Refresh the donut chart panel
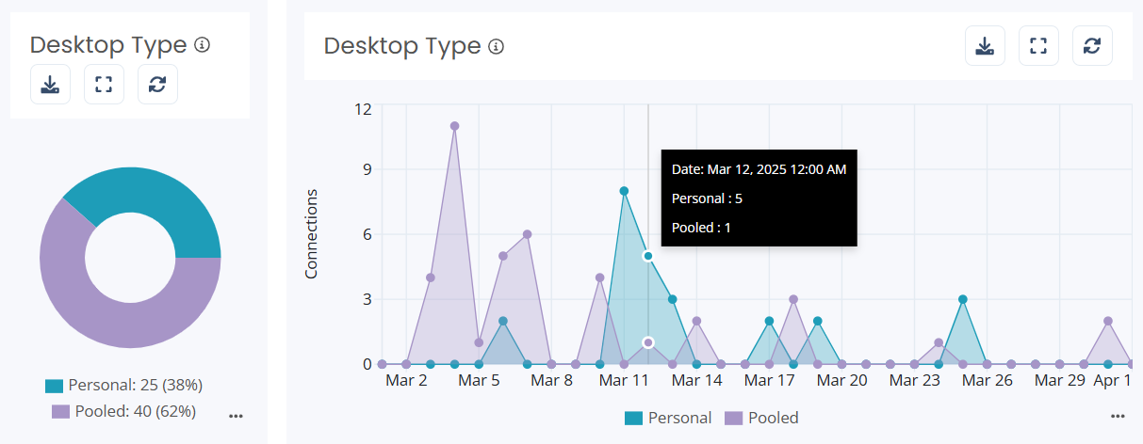1143x444 pixels. (157, 85)
